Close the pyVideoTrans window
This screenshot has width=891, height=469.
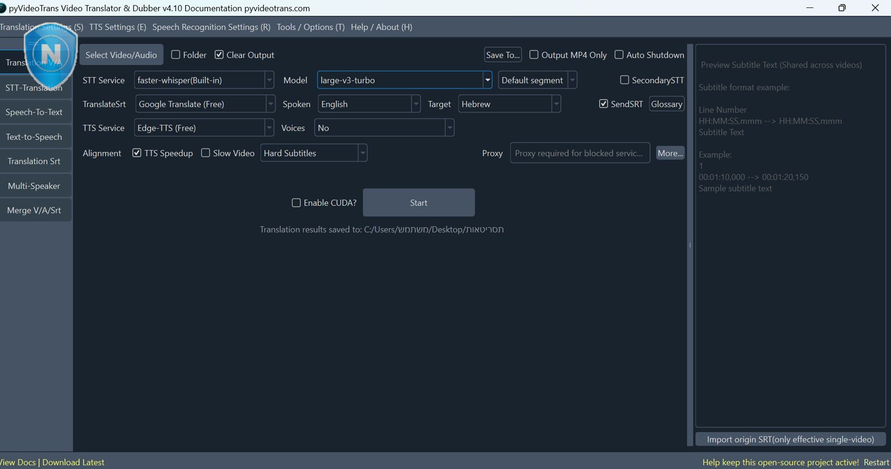pyautogui.click(x=875, y=8)
